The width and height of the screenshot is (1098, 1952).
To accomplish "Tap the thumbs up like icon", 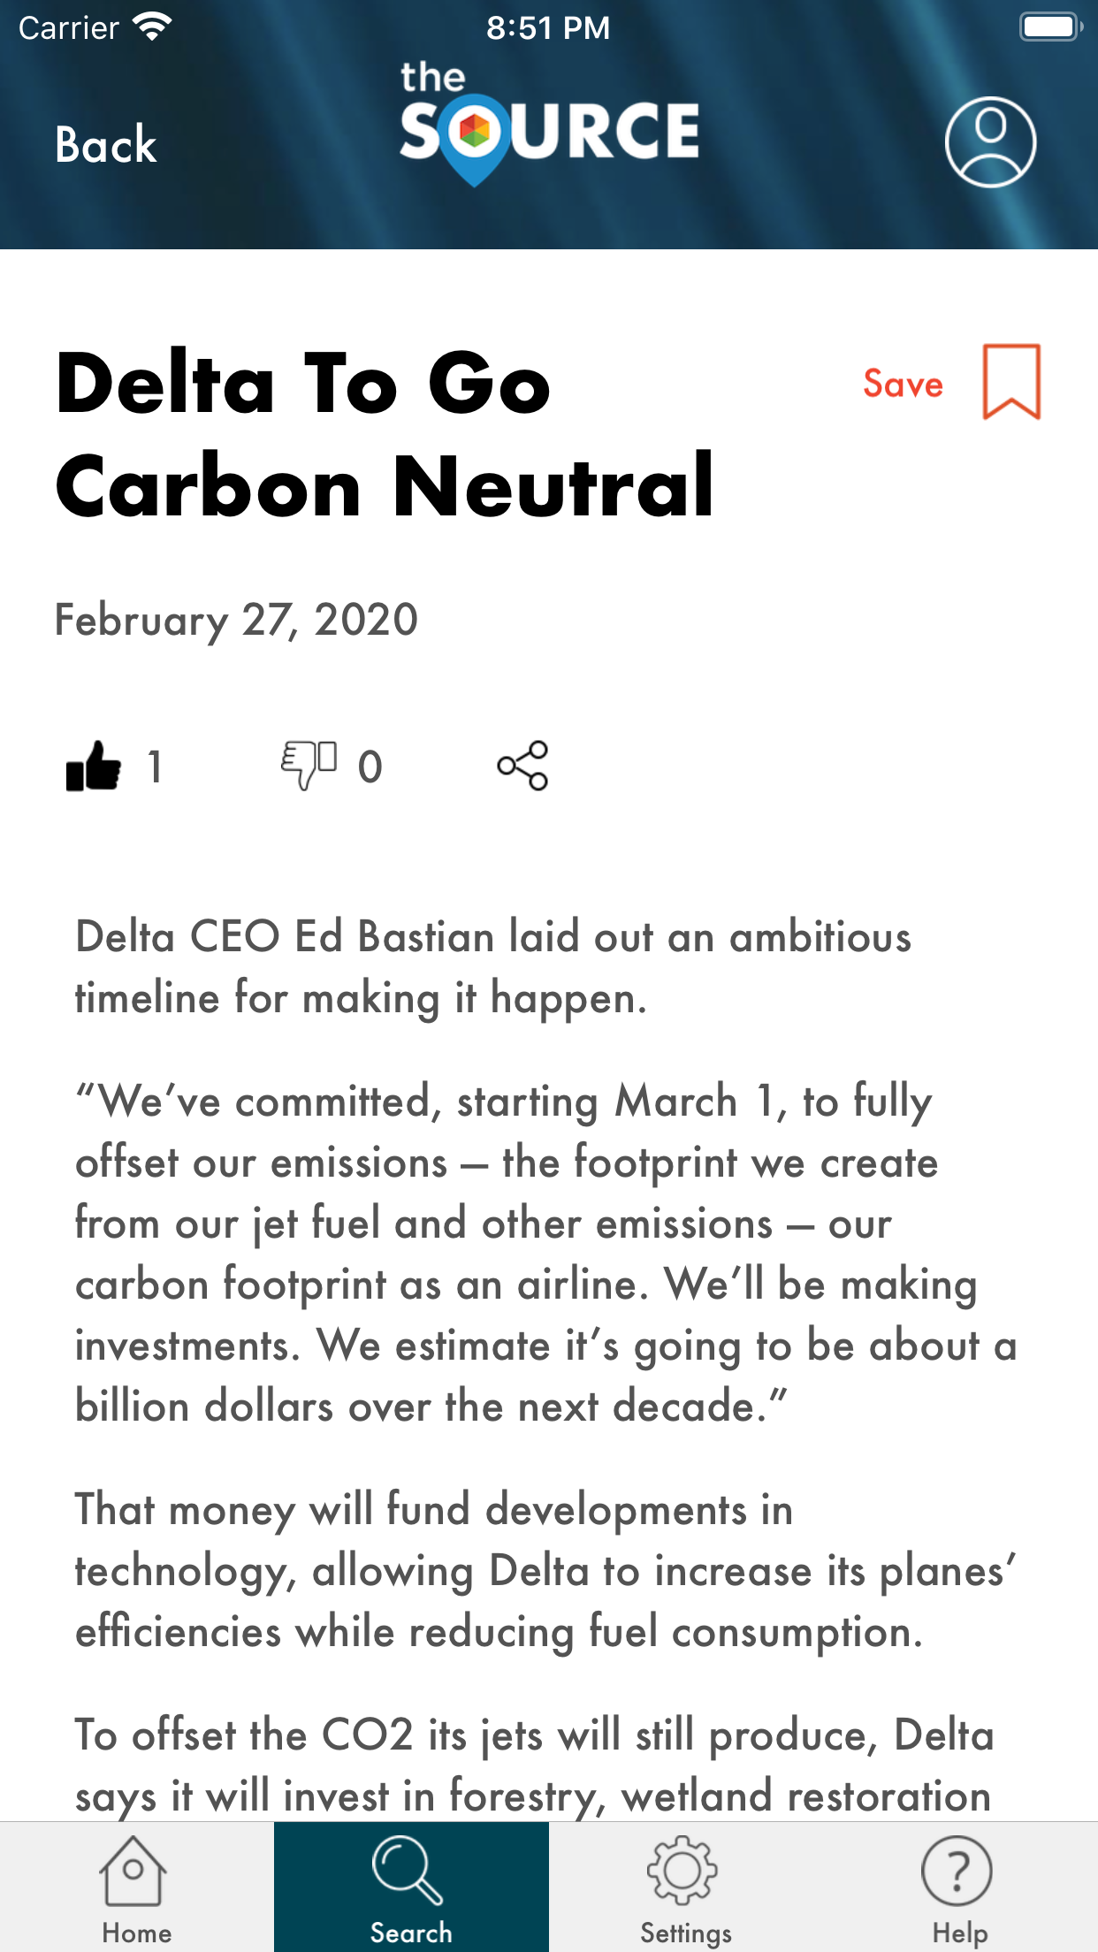I will (94, 766).
